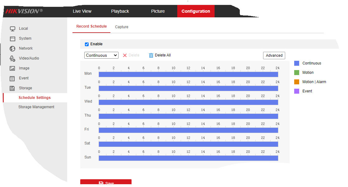This screenshot has width=348, height=187.
Task: Click the System window icon
Action: coord(12,39)
